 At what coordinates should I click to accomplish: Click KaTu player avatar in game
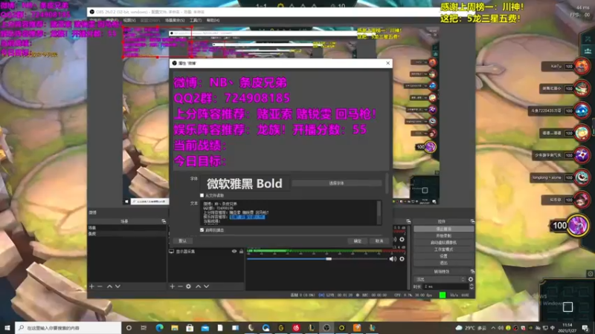(x=582, y=66)
